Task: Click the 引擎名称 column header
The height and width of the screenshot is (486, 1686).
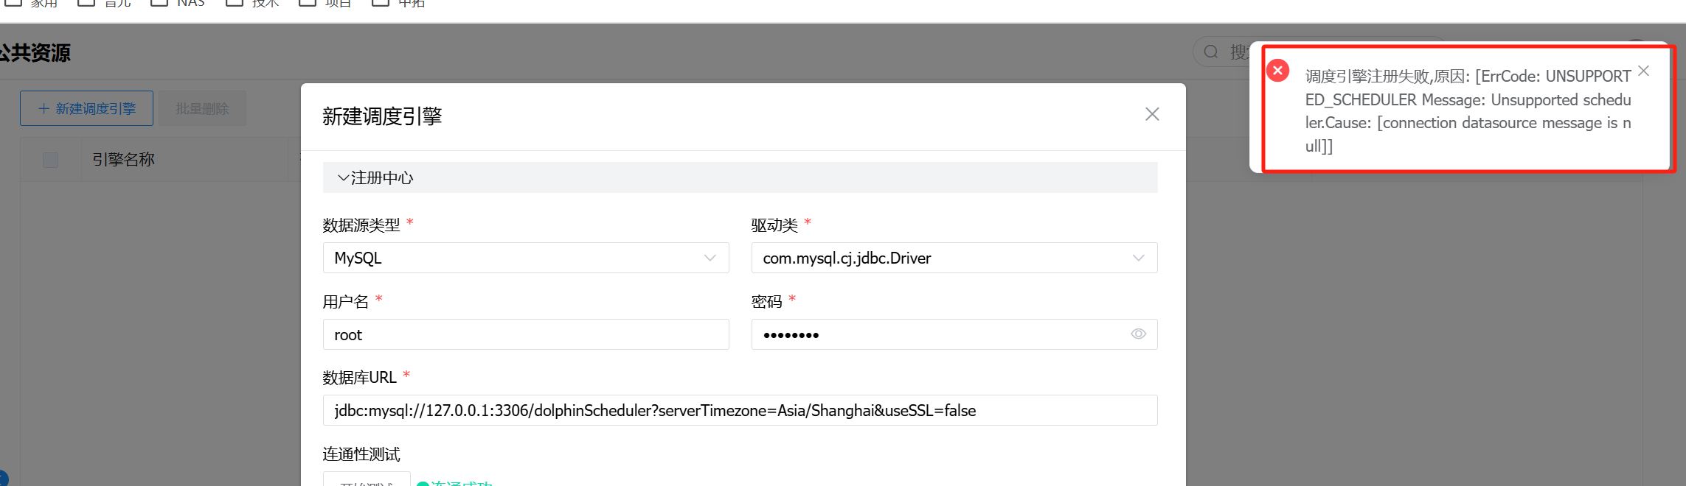Action: pos(123,160)
